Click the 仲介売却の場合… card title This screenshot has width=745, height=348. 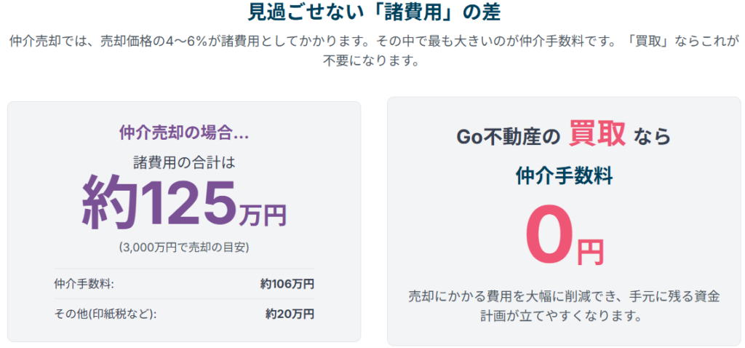(x=184, y=133)
